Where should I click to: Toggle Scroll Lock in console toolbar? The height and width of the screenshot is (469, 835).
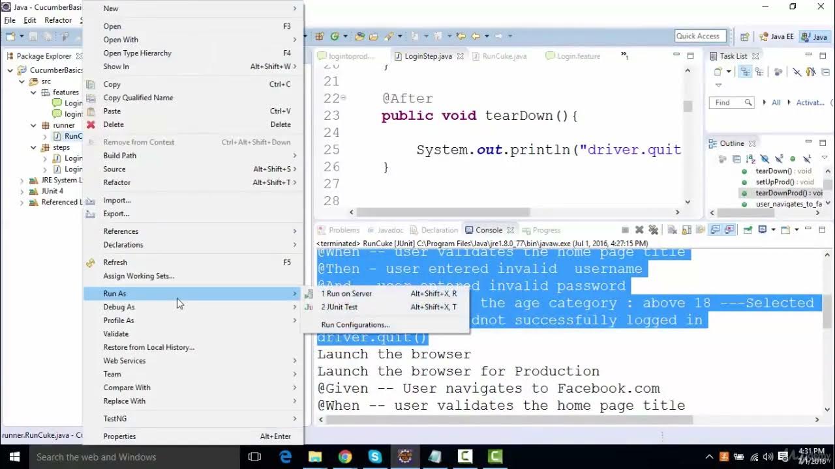pos(686,230)
